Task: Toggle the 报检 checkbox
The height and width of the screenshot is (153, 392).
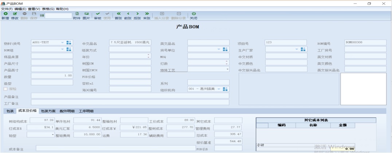Action: (5, 89)
